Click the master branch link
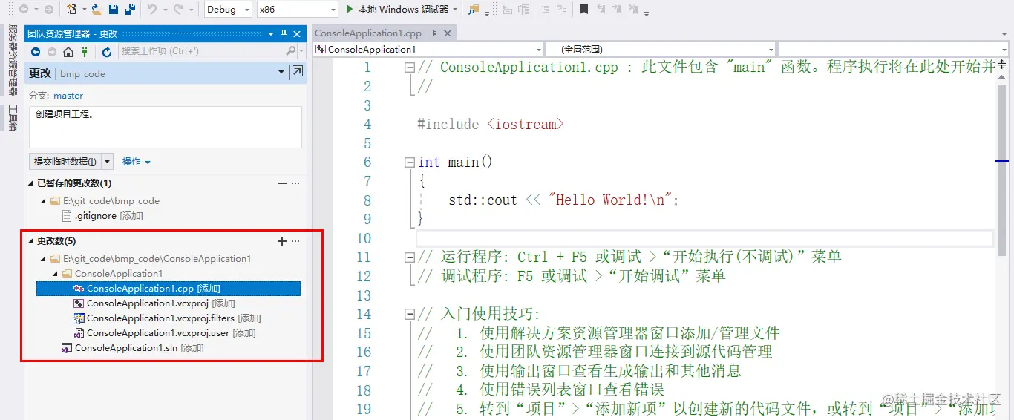1014x420 pixels. pyautogui.click(x=68, y=96)
